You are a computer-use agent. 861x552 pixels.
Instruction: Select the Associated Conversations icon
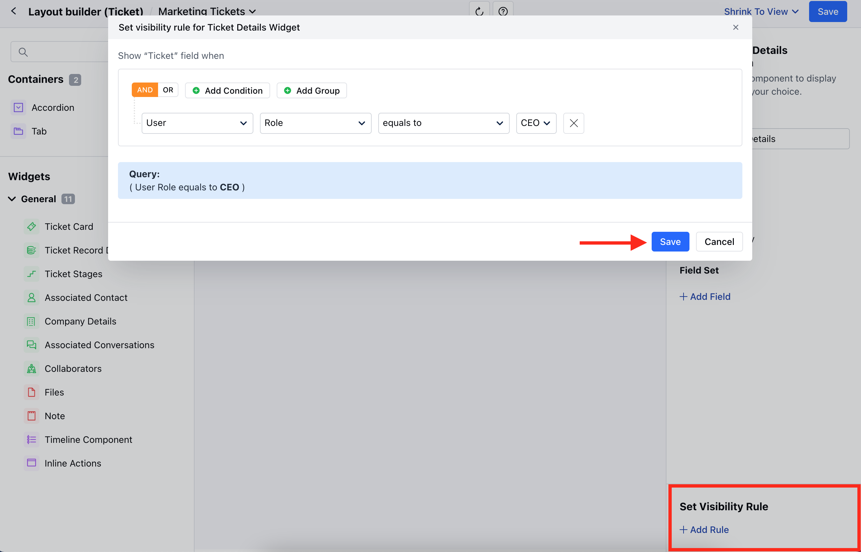point(31,345)
